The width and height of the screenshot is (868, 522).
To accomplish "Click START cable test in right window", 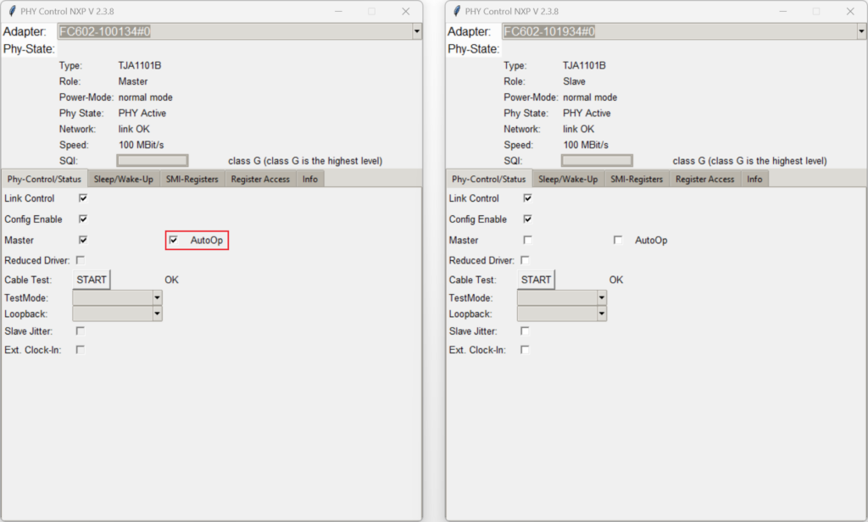I will pyautogui.click(x=536, y=280).
